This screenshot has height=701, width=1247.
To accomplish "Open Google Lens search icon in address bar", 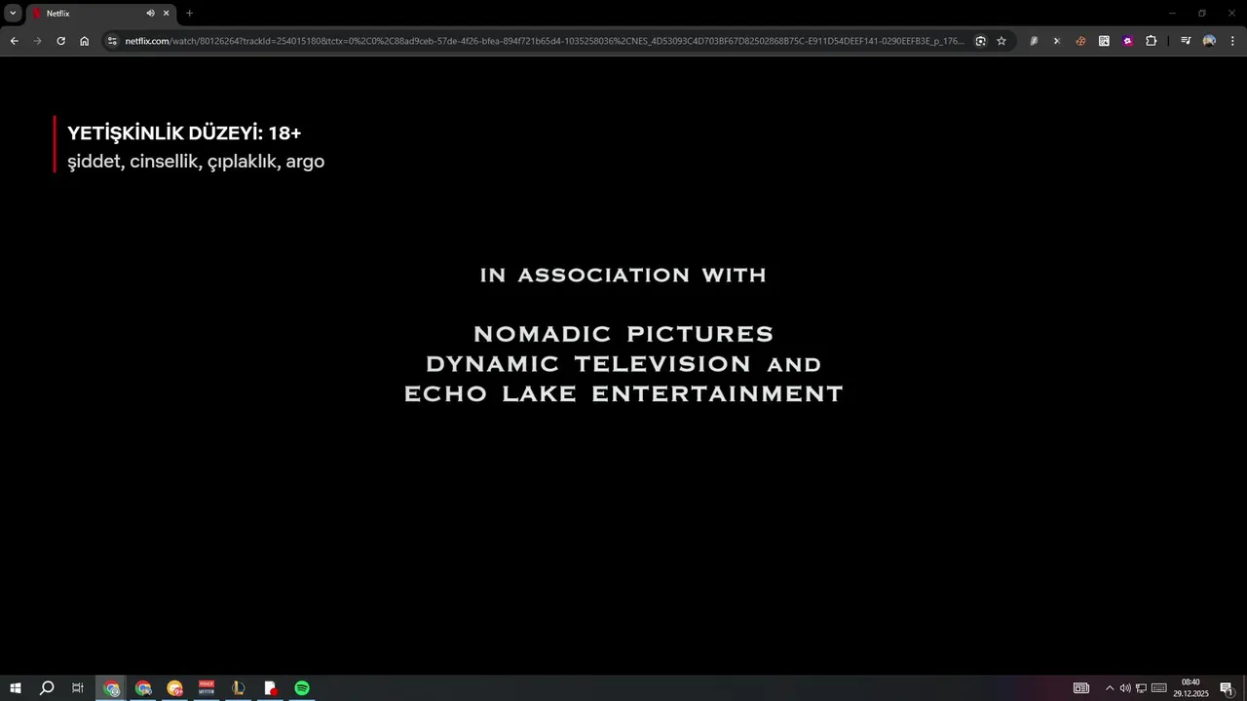I will [x=980, y=41].
